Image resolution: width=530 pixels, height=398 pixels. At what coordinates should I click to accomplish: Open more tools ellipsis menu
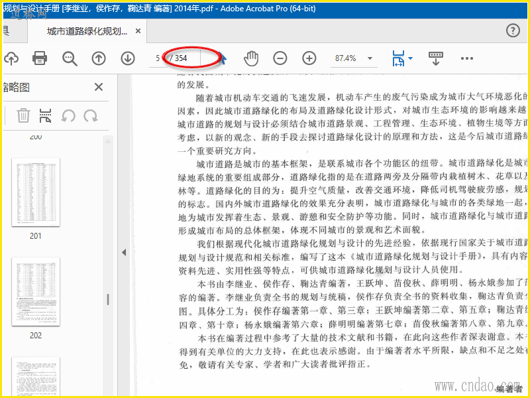click(467, 58)
